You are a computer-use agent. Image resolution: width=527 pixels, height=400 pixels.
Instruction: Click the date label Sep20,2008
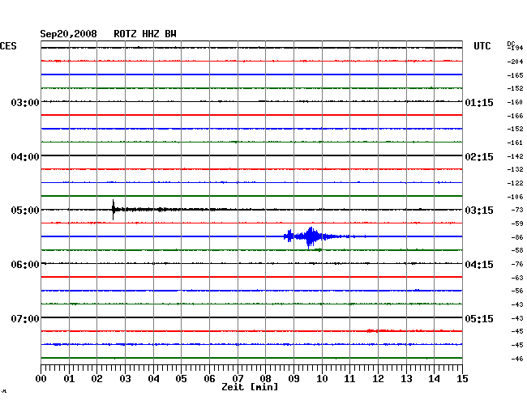[68, 34]
